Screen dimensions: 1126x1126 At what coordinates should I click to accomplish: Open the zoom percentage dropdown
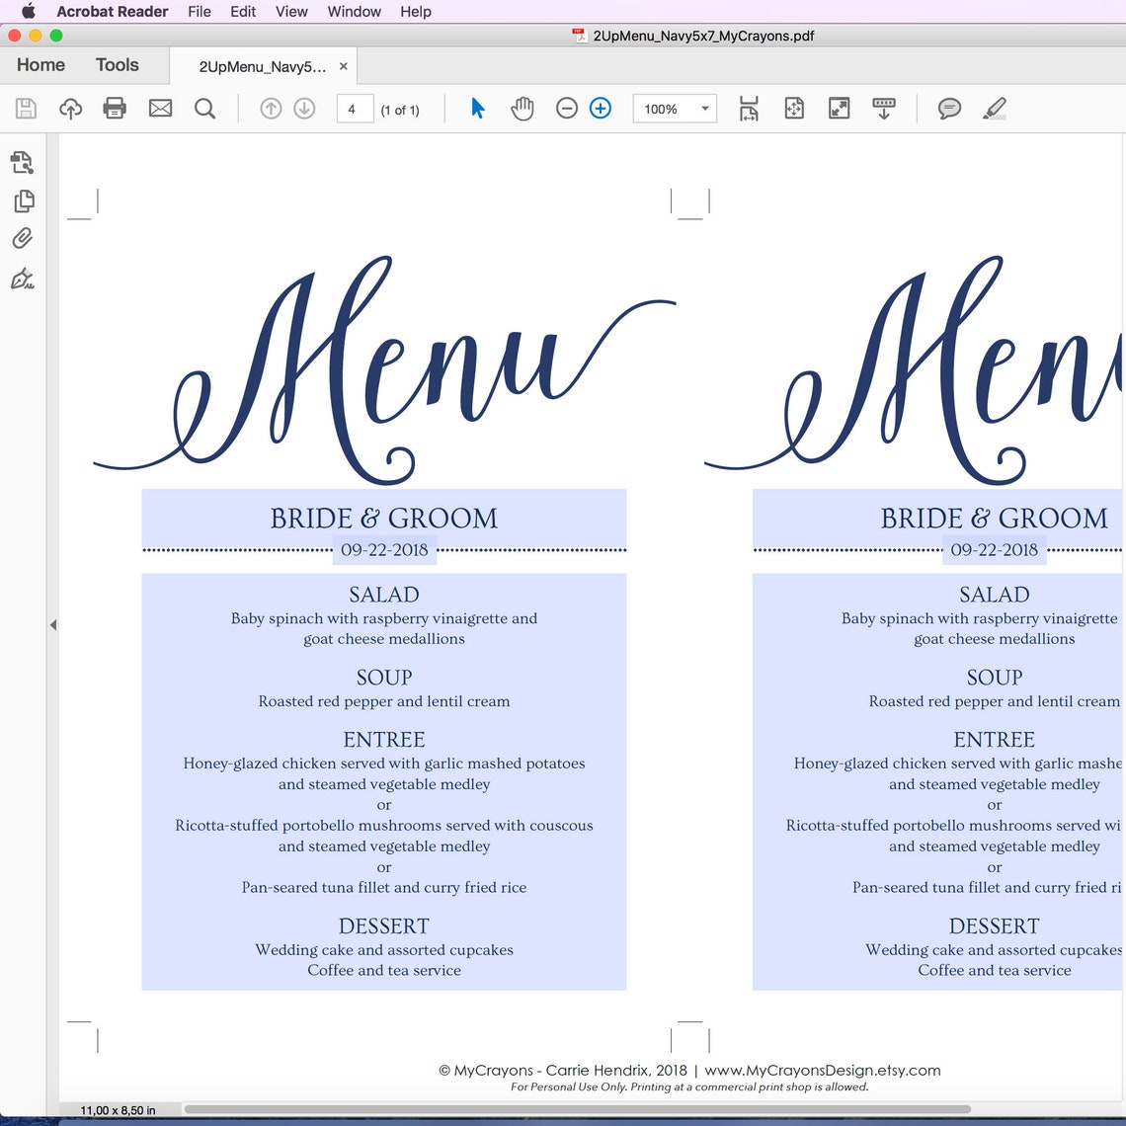pos(704,109)
